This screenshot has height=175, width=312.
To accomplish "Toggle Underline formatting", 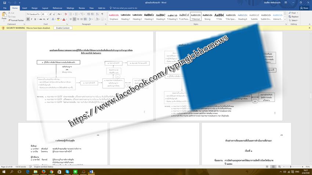I will (x=35, y=19).
